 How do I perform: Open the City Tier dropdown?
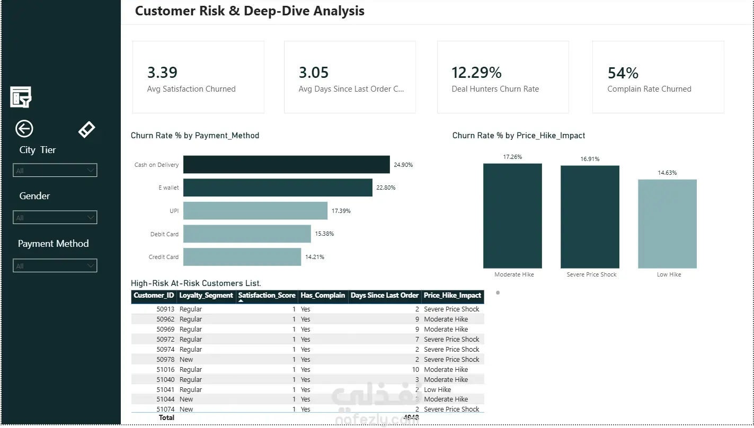pyautogui.click(x=55, y=170)
